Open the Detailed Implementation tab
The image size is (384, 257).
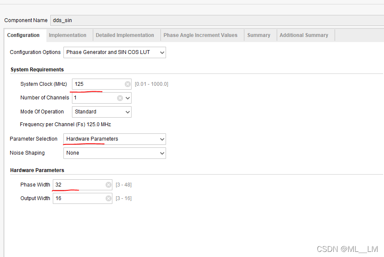pos(125,35)
